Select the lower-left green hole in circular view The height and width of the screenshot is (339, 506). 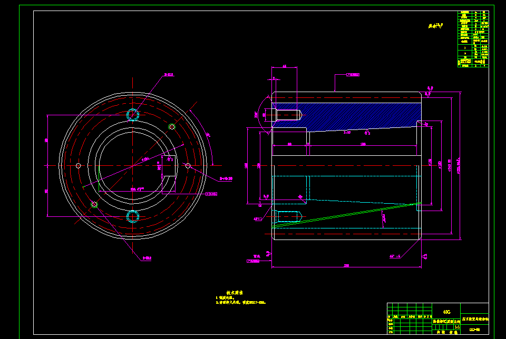(94, 205)
